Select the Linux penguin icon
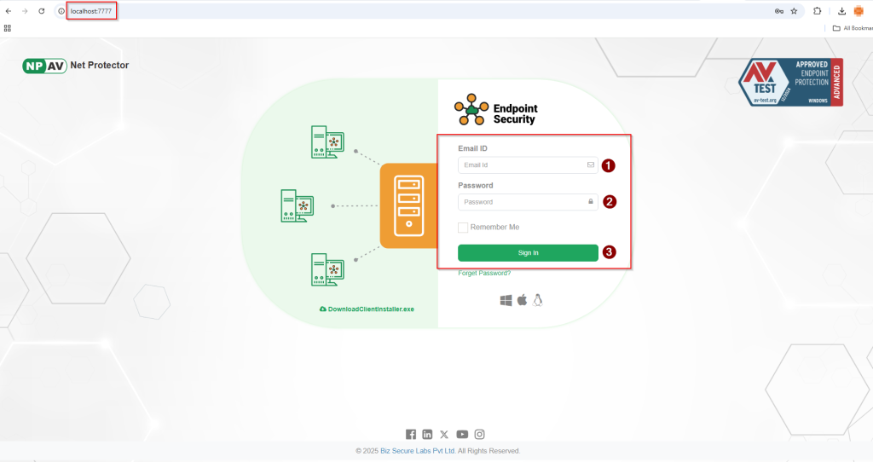This screenshot has width=873, height=462. [538, 300]
